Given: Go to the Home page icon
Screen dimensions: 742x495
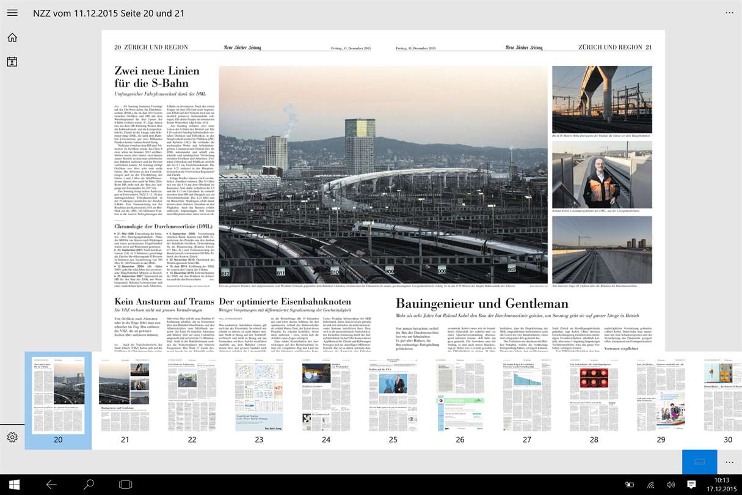Looking at the screenshot, I should [x=12, y=37].
